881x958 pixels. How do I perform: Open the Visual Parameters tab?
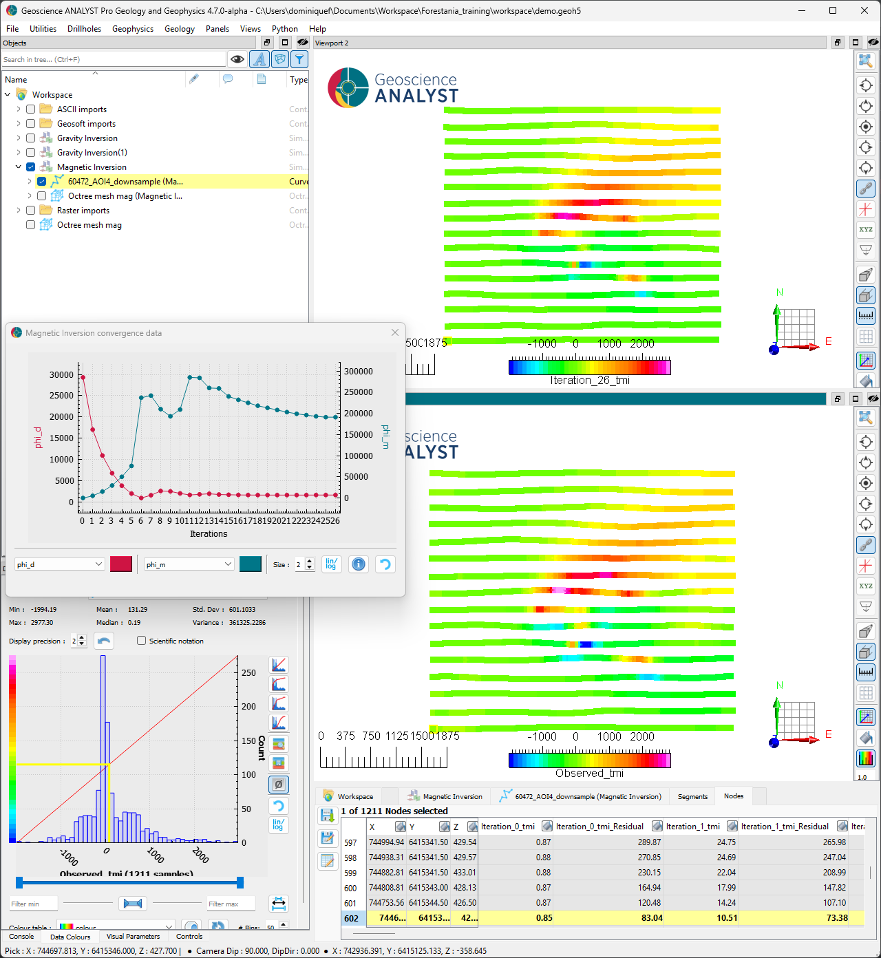pyautogui.click(x=133, y=937)
